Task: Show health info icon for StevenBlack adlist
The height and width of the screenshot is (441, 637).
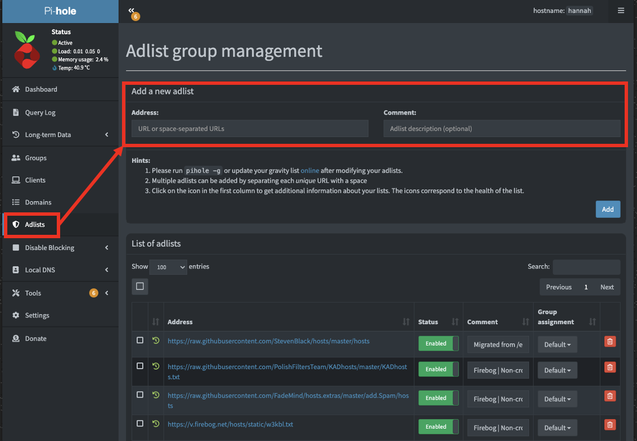Action: tap(156, 340)
